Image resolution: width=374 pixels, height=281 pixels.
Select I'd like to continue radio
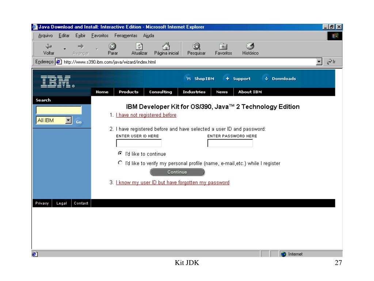[120, 153]
